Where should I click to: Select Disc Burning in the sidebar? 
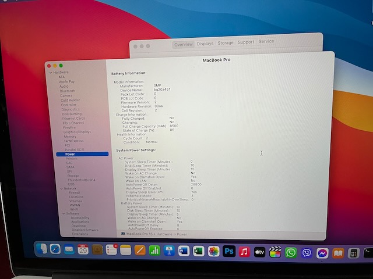(72, 114)
